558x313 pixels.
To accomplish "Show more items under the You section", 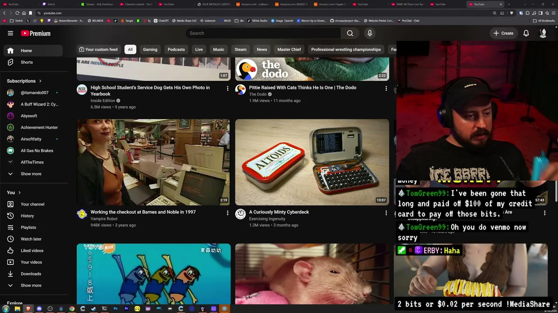I will (33, 286).
